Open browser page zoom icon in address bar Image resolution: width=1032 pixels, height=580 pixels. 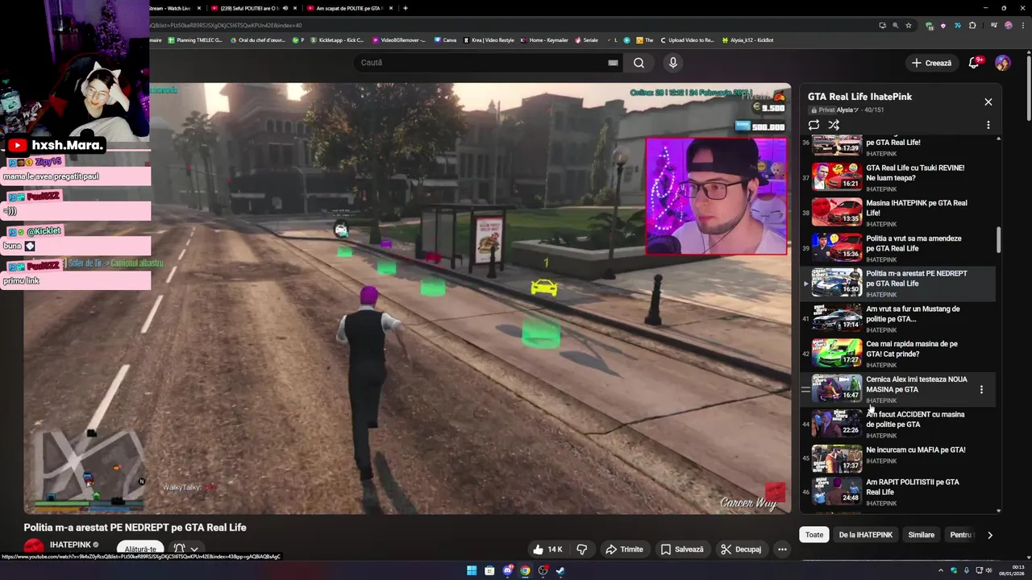(x=895, y=25)
